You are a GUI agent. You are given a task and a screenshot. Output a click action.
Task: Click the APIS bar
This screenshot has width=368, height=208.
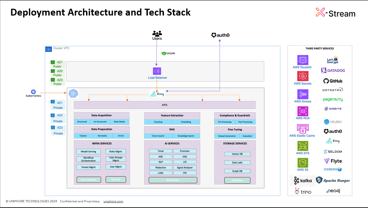pyautogui.click(x=165, y=105)
